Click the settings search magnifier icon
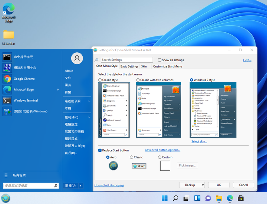The width and height of the screenshot is (267, 204). click(96, 60)
